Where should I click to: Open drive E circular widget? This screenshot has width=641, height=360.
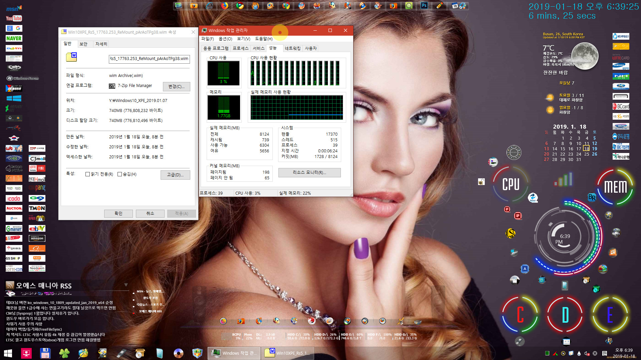610,314
